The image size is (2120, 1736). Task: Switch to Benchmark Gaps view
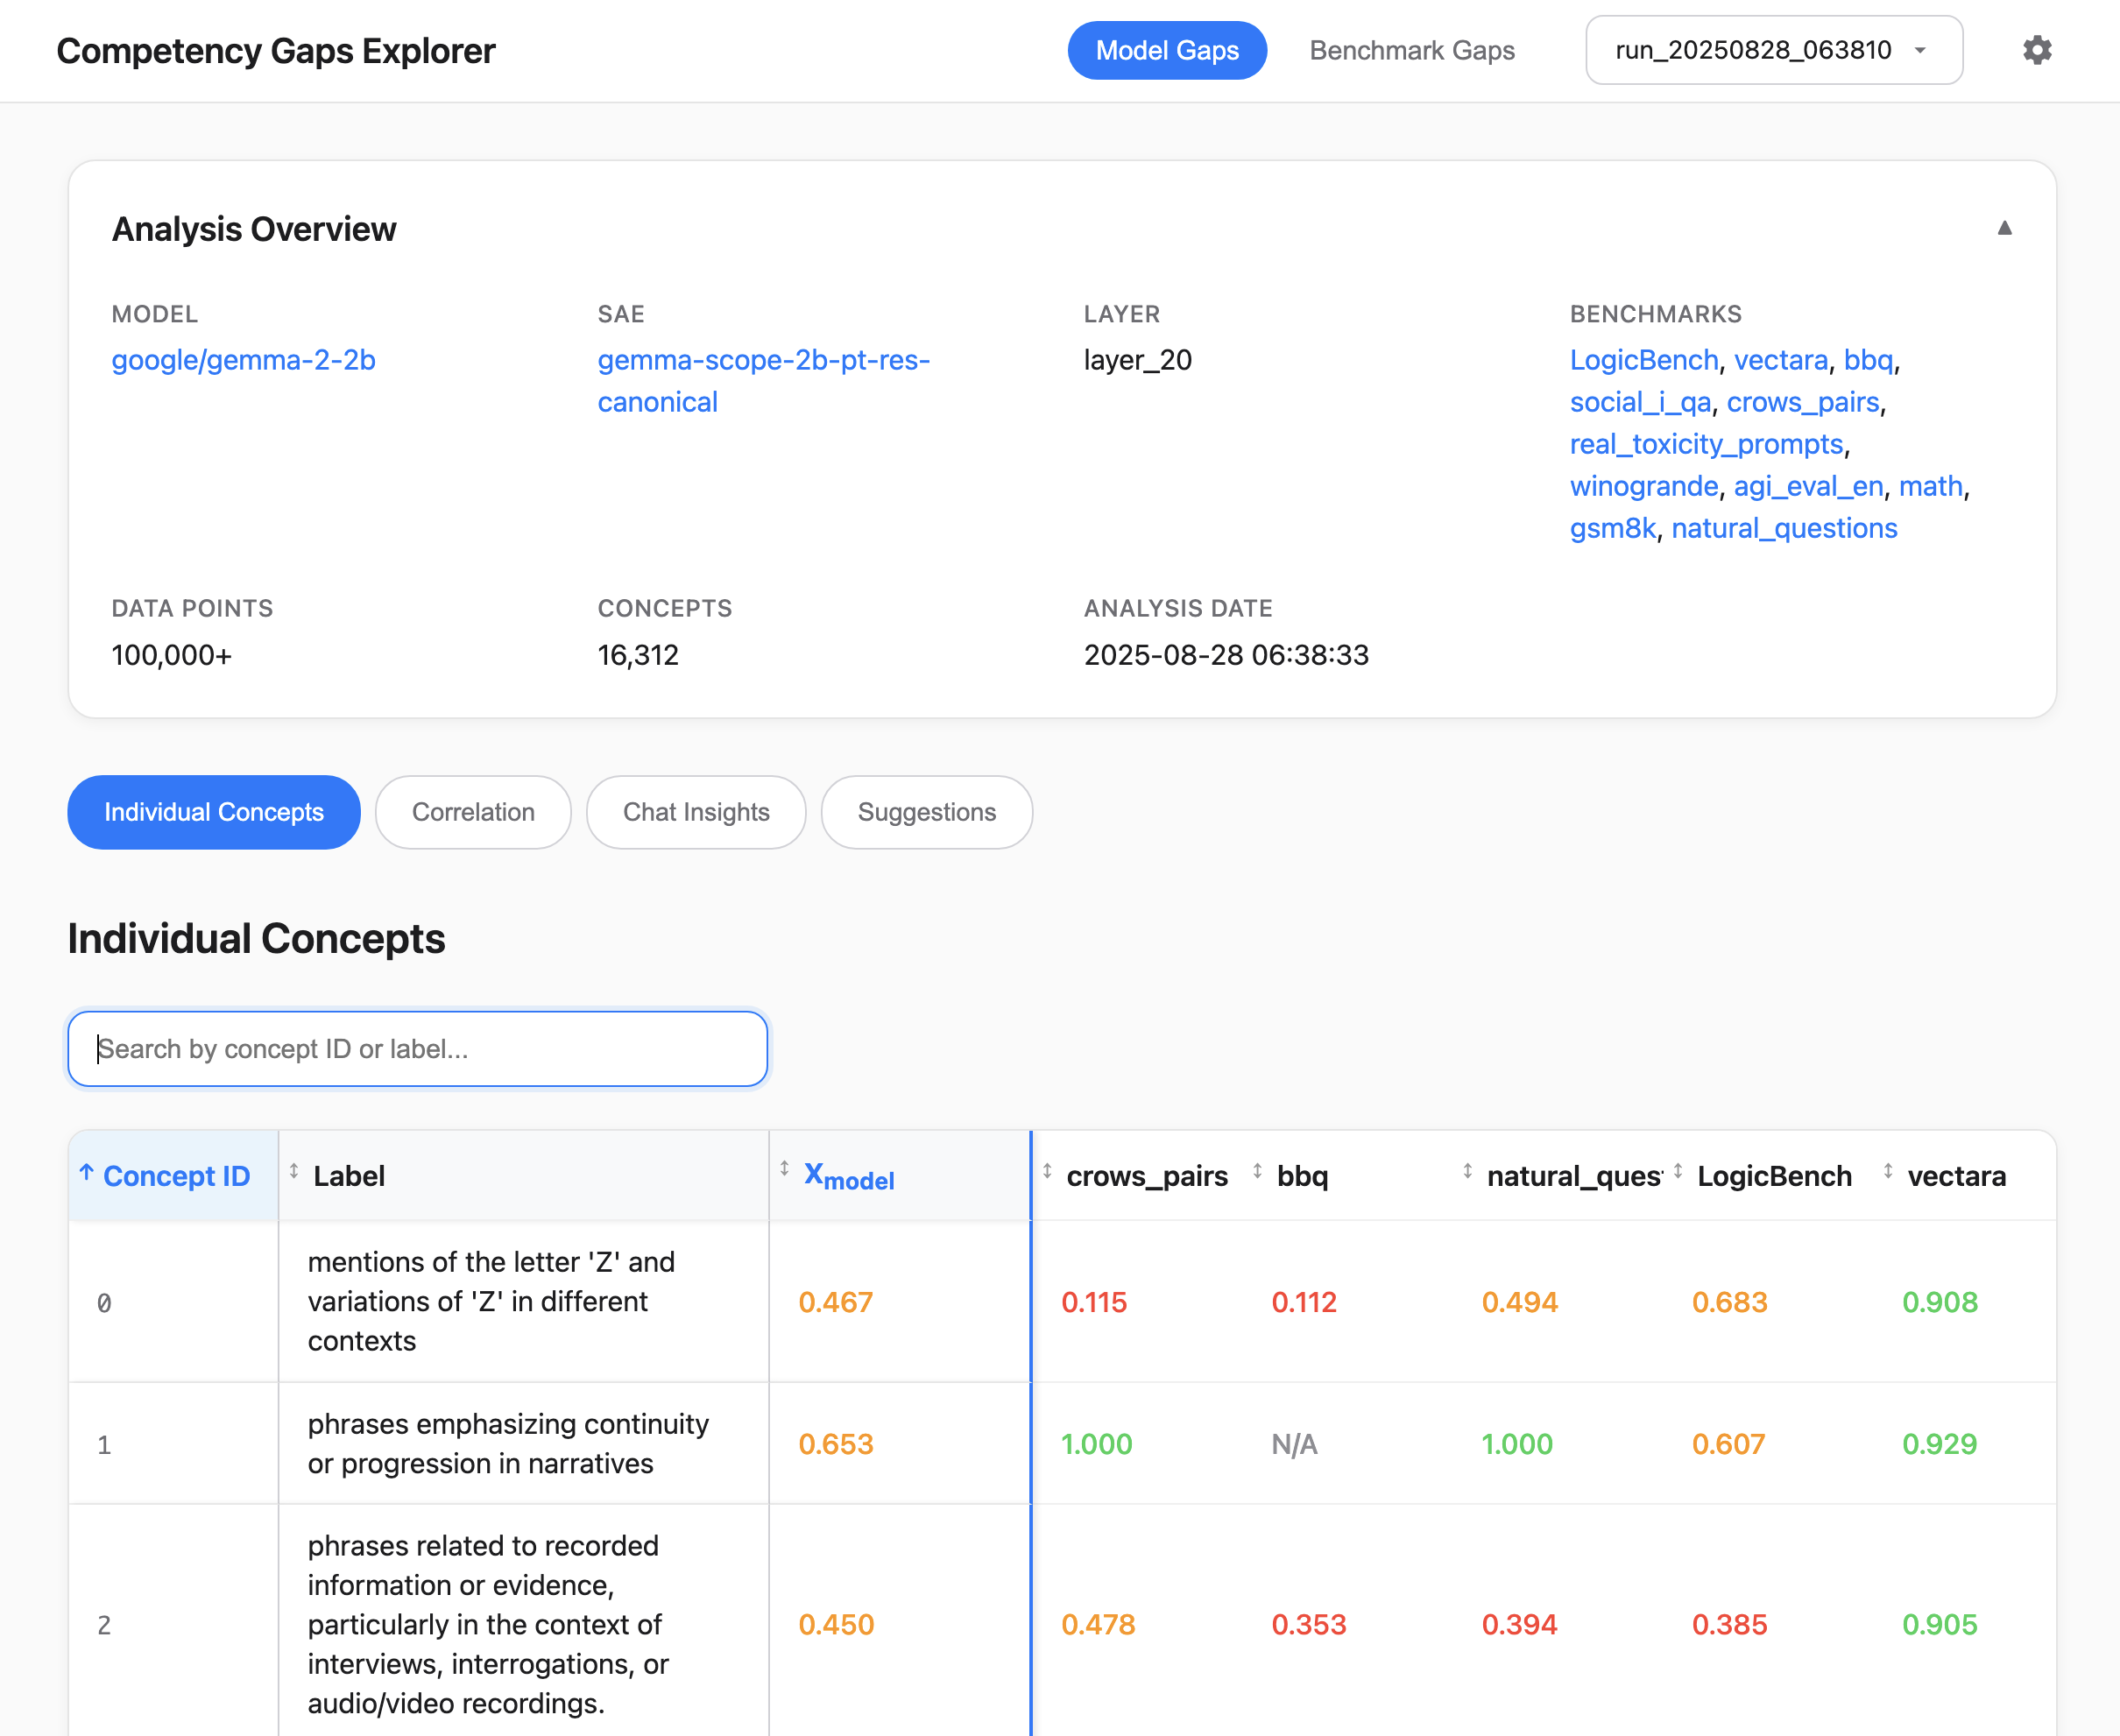(x=1411, y=50)
